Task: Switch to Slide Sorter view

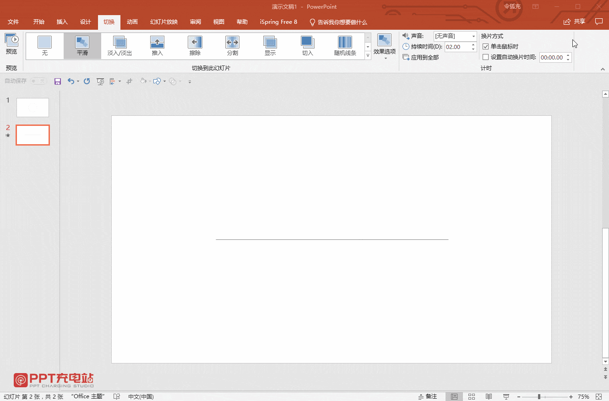Action: click(x=472, y=396)
